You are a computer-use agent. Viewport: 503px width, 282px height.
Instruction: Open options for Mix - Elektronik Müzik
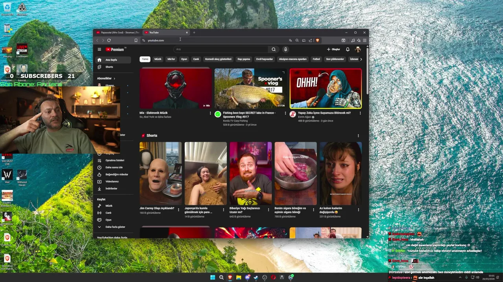(210, 113)
